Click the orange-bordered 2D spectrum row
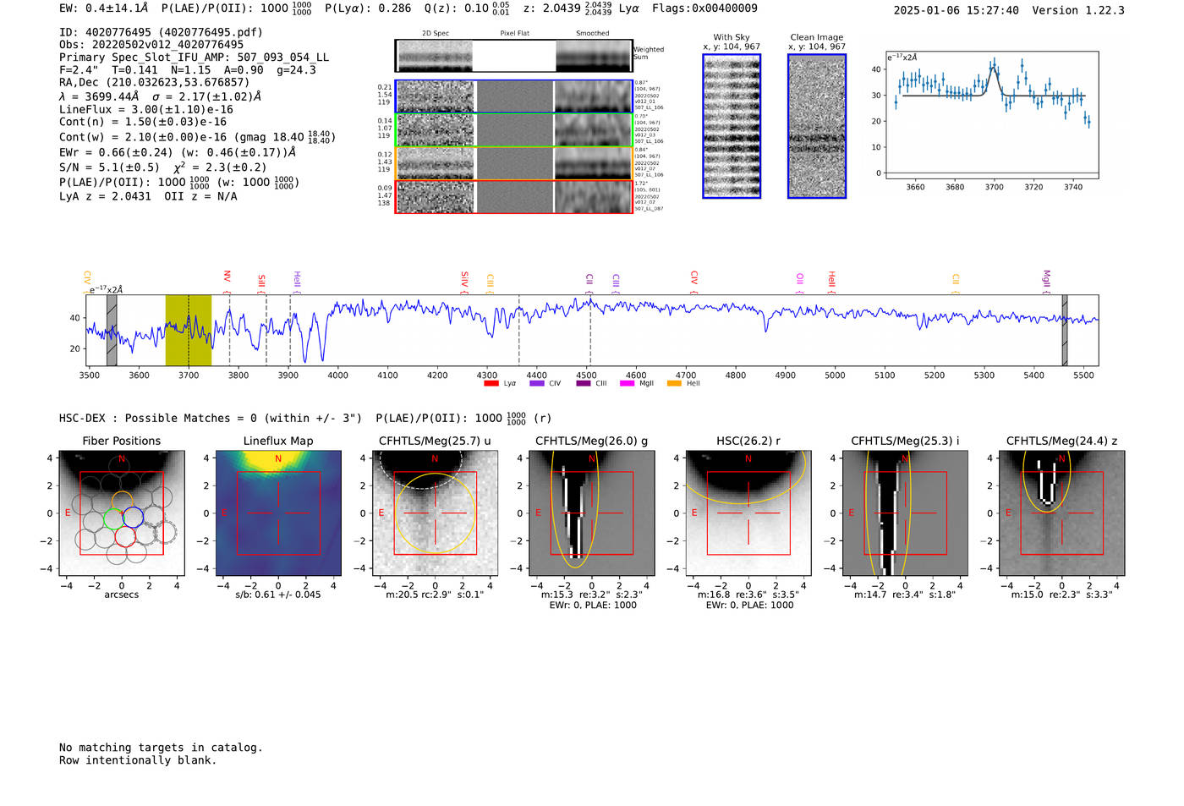This screenshot has width=1184, height=806. pos(514,163)
